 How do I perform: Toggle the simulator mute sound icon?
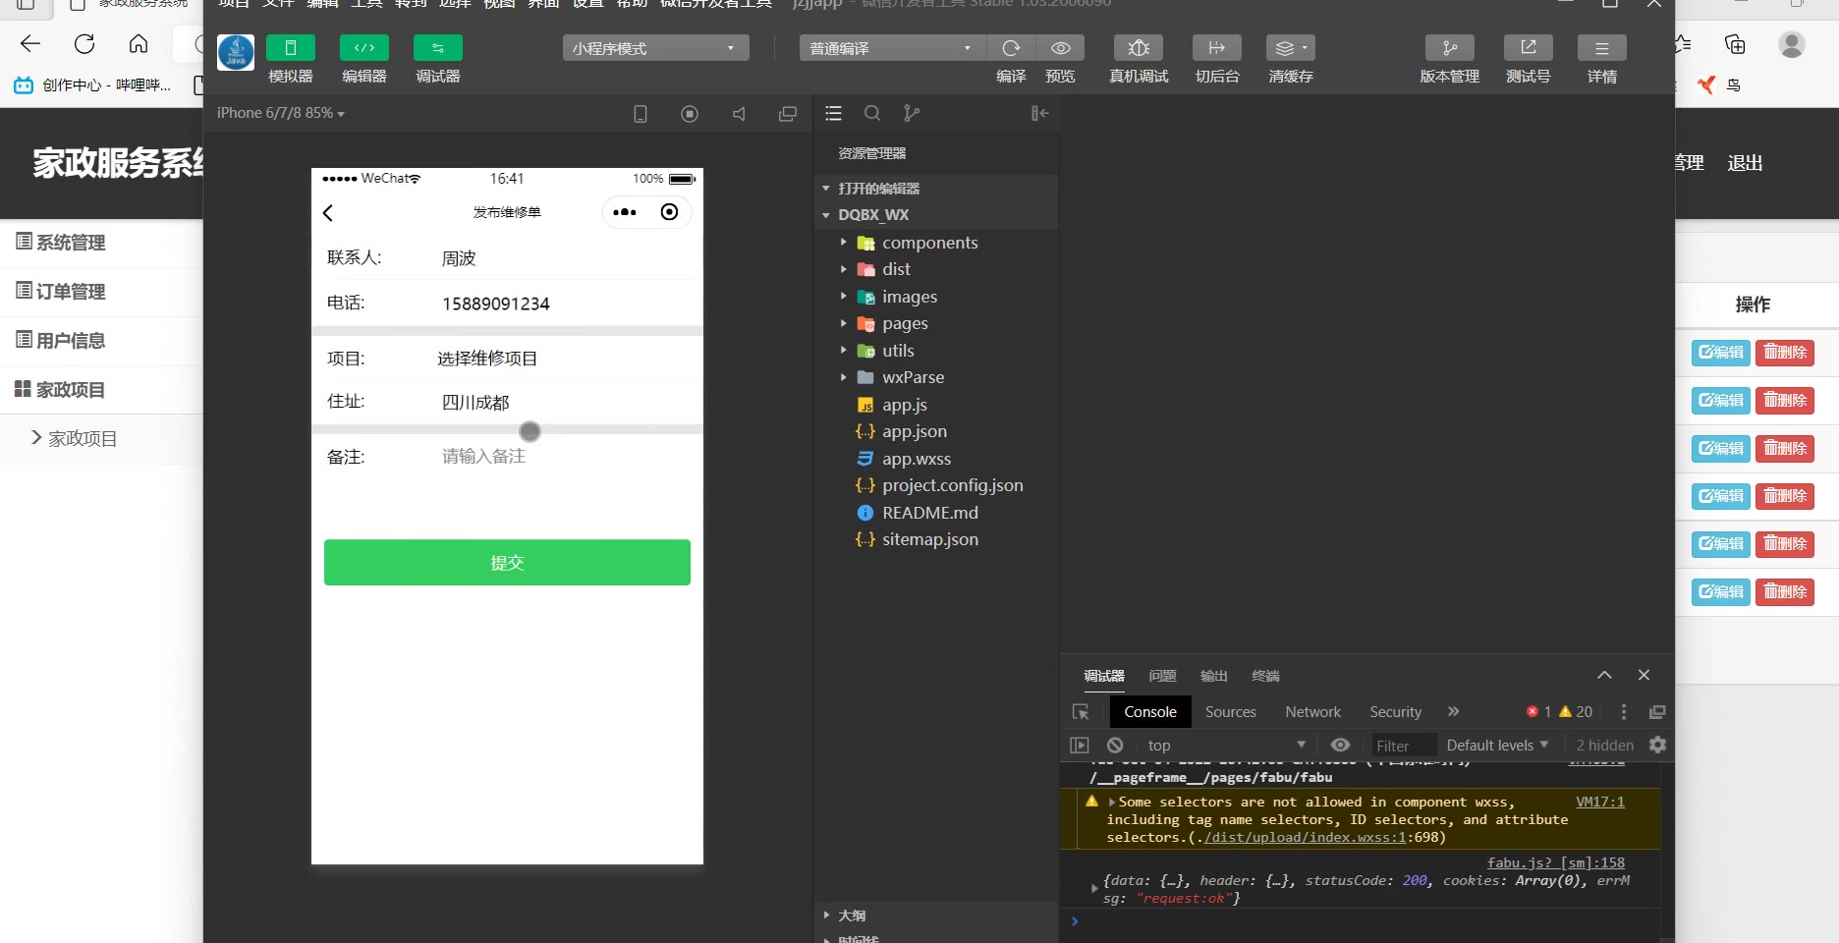pos(739,114)
